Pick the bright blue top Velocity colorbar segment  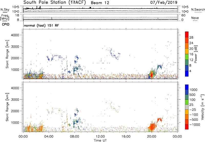tap(187, 87)
